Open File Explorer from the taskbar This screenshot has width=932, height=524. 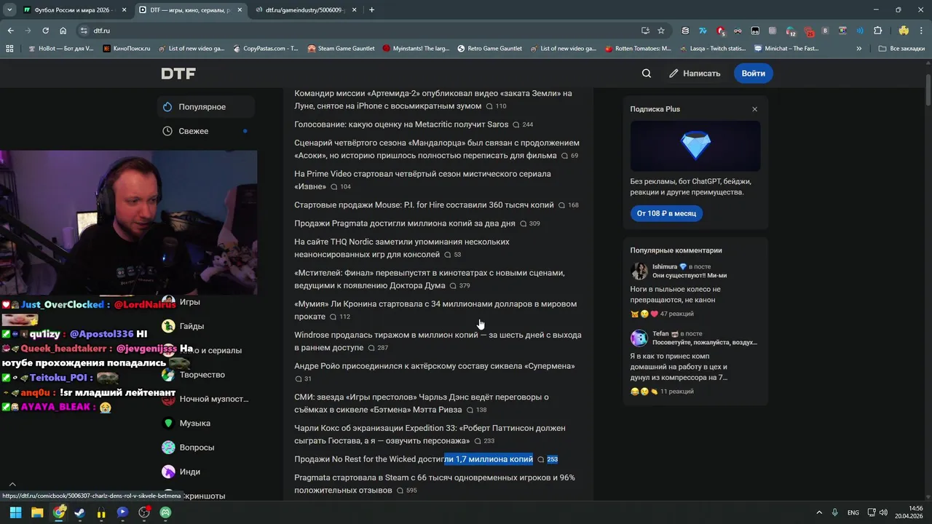pos(37,512)
